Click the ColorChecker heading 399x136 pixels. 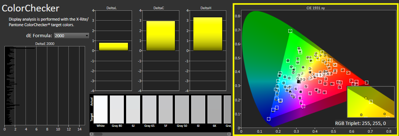(31, 8)
